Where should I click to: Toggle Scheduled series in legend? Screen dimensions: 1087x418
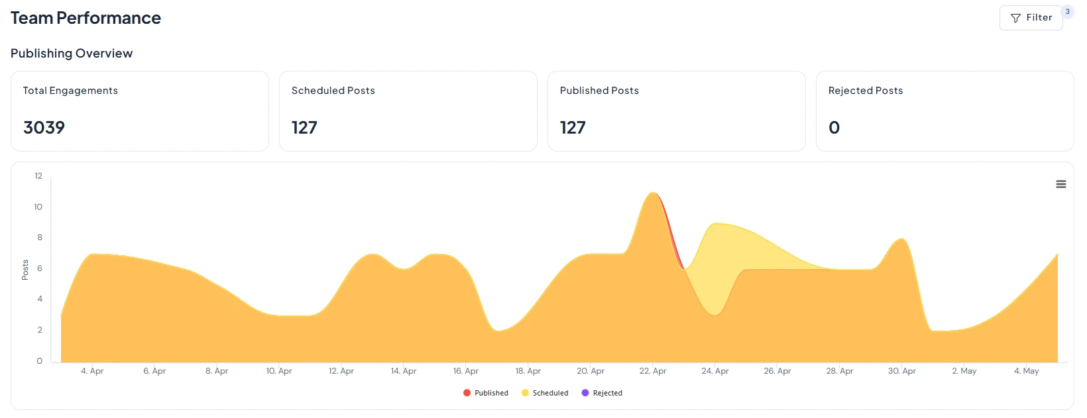pos(545,393)
